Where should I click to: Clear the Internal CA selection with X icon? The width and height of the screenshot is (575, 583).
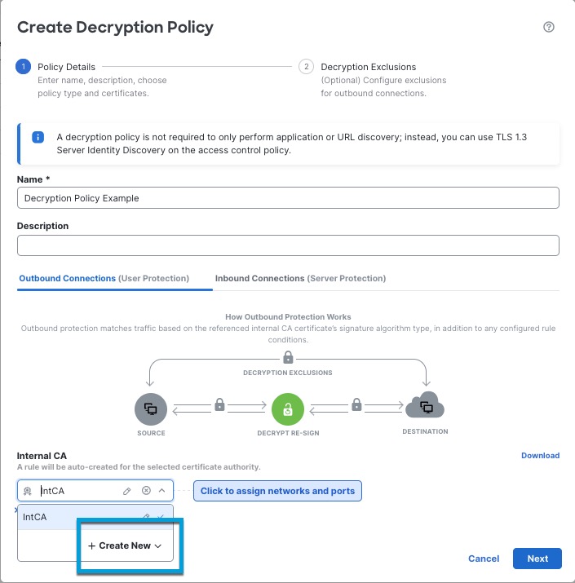tap(146, 491)
